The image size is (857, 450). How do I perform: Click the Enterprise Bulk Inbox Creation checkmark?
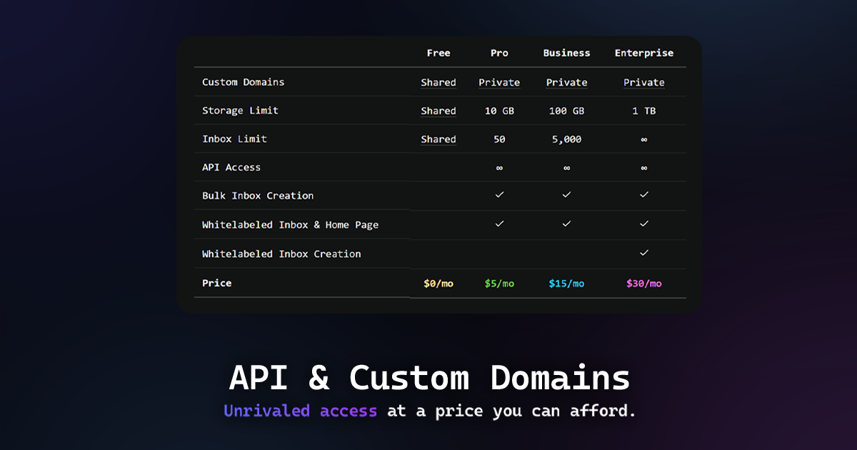[644, 194]
